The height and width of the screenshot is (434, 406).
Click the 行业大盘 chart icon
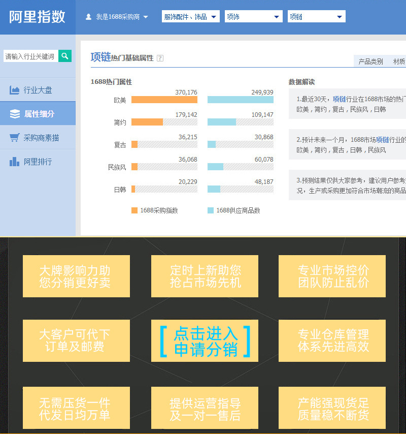click(14, 90)
